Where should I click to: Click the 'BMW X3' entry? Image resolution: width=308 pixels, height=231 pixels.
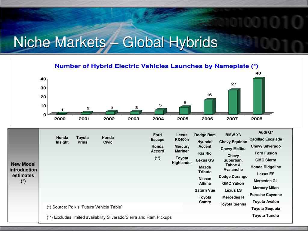[x=233, y=135]
